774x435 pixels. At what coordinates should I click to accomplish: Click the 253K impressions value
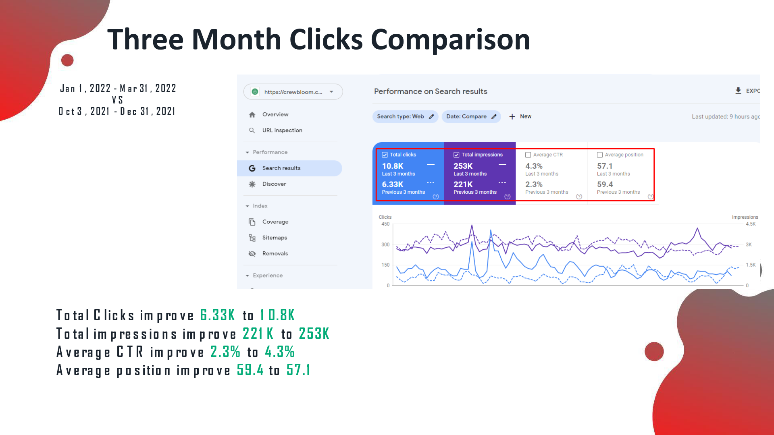(463, 166)
